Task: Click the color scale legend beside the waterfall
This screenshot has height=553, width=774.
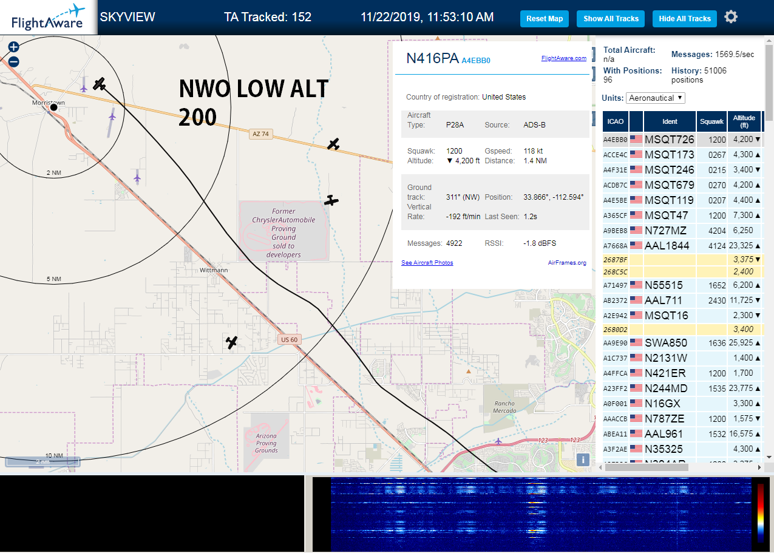Action: [761, 513]
